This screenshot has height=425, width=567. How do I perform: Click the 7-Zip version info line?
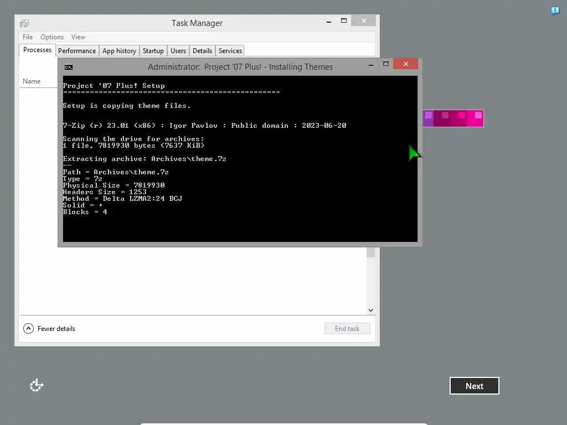[x=204, y=126]
